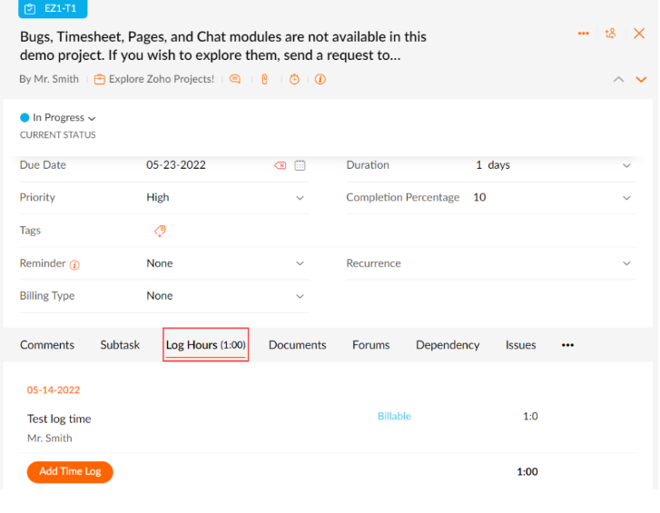Click the Reminder info icon
Viewport: 660px width, 513px height.
(74, 265)
